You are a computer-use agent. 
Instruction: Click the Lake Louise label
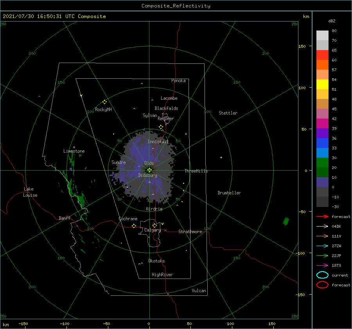[30, 192]
